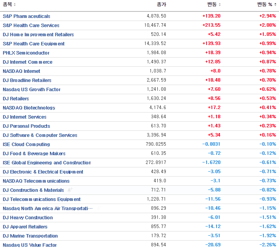
Task: Select the change value -14.12
Action: coord(213,227)
